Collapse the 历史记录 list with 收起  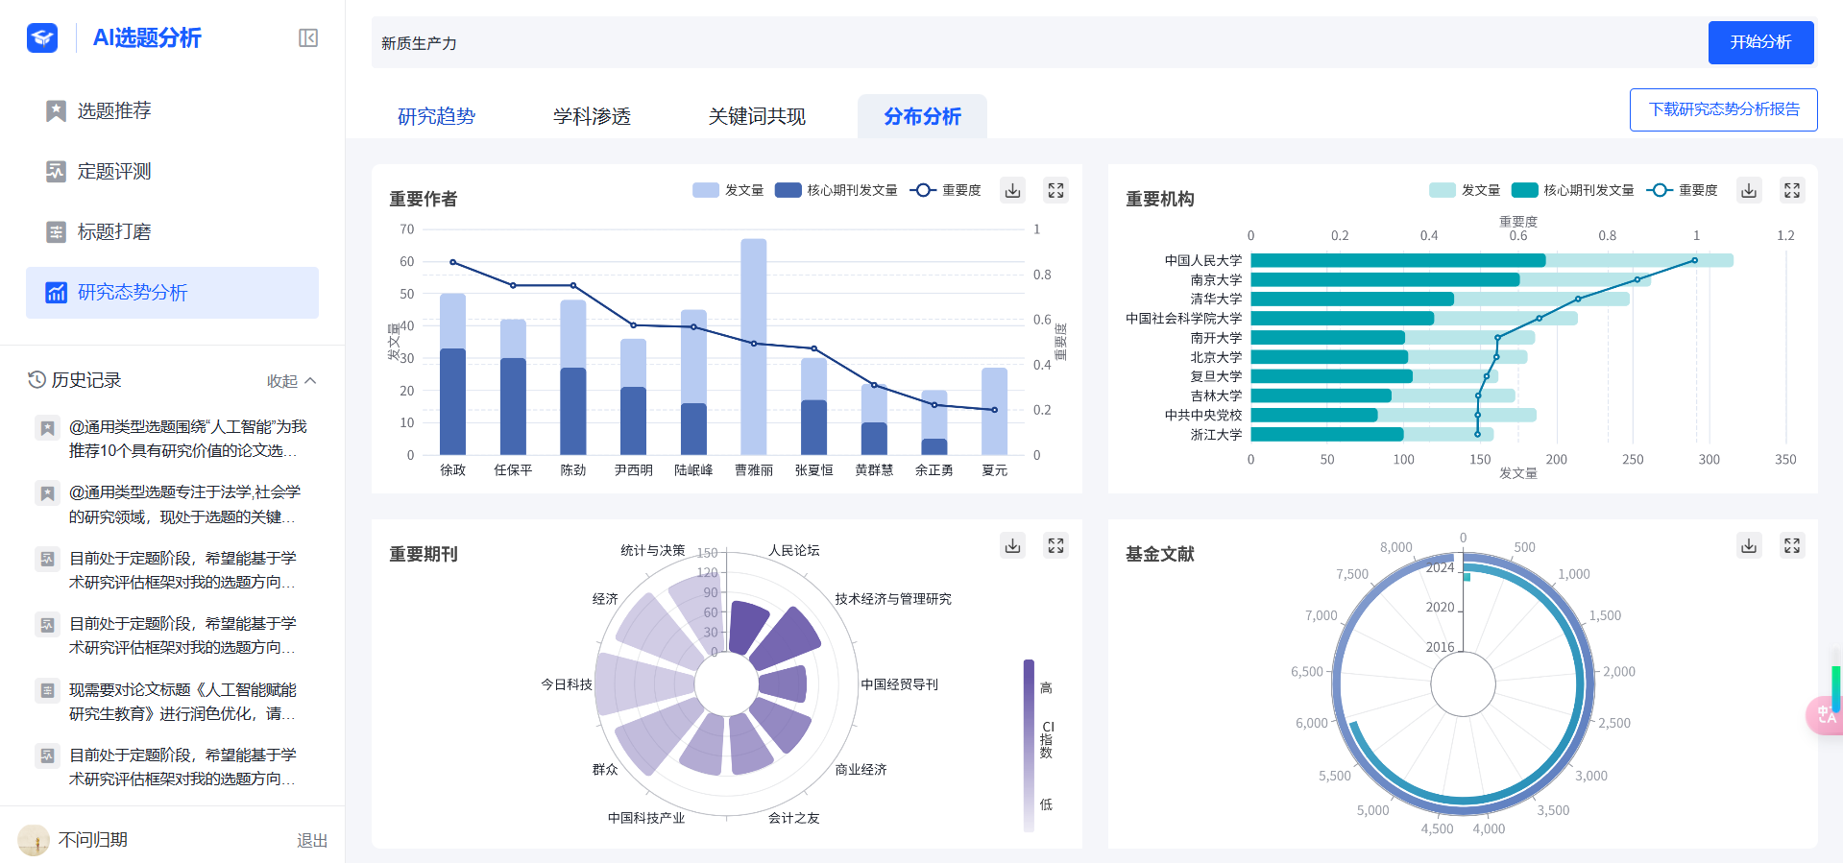click(x=291, y=381)
